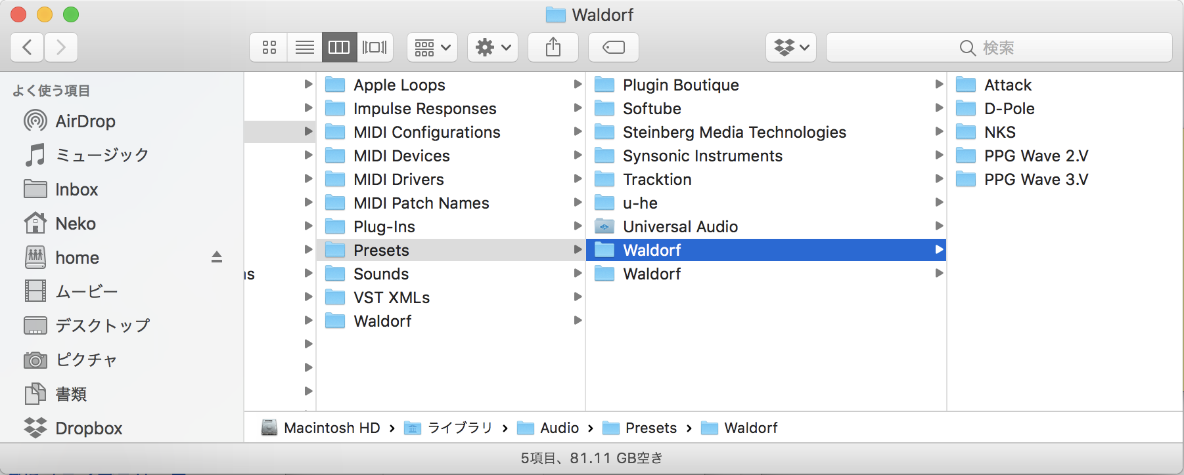Expand the Universal Audio folder arrow
Screen dimensions: 1184x475
coord(939,226)
